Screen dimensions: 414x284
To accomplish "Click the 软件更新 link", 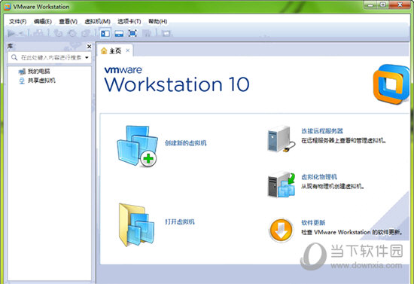I will [x=313, y=222].
